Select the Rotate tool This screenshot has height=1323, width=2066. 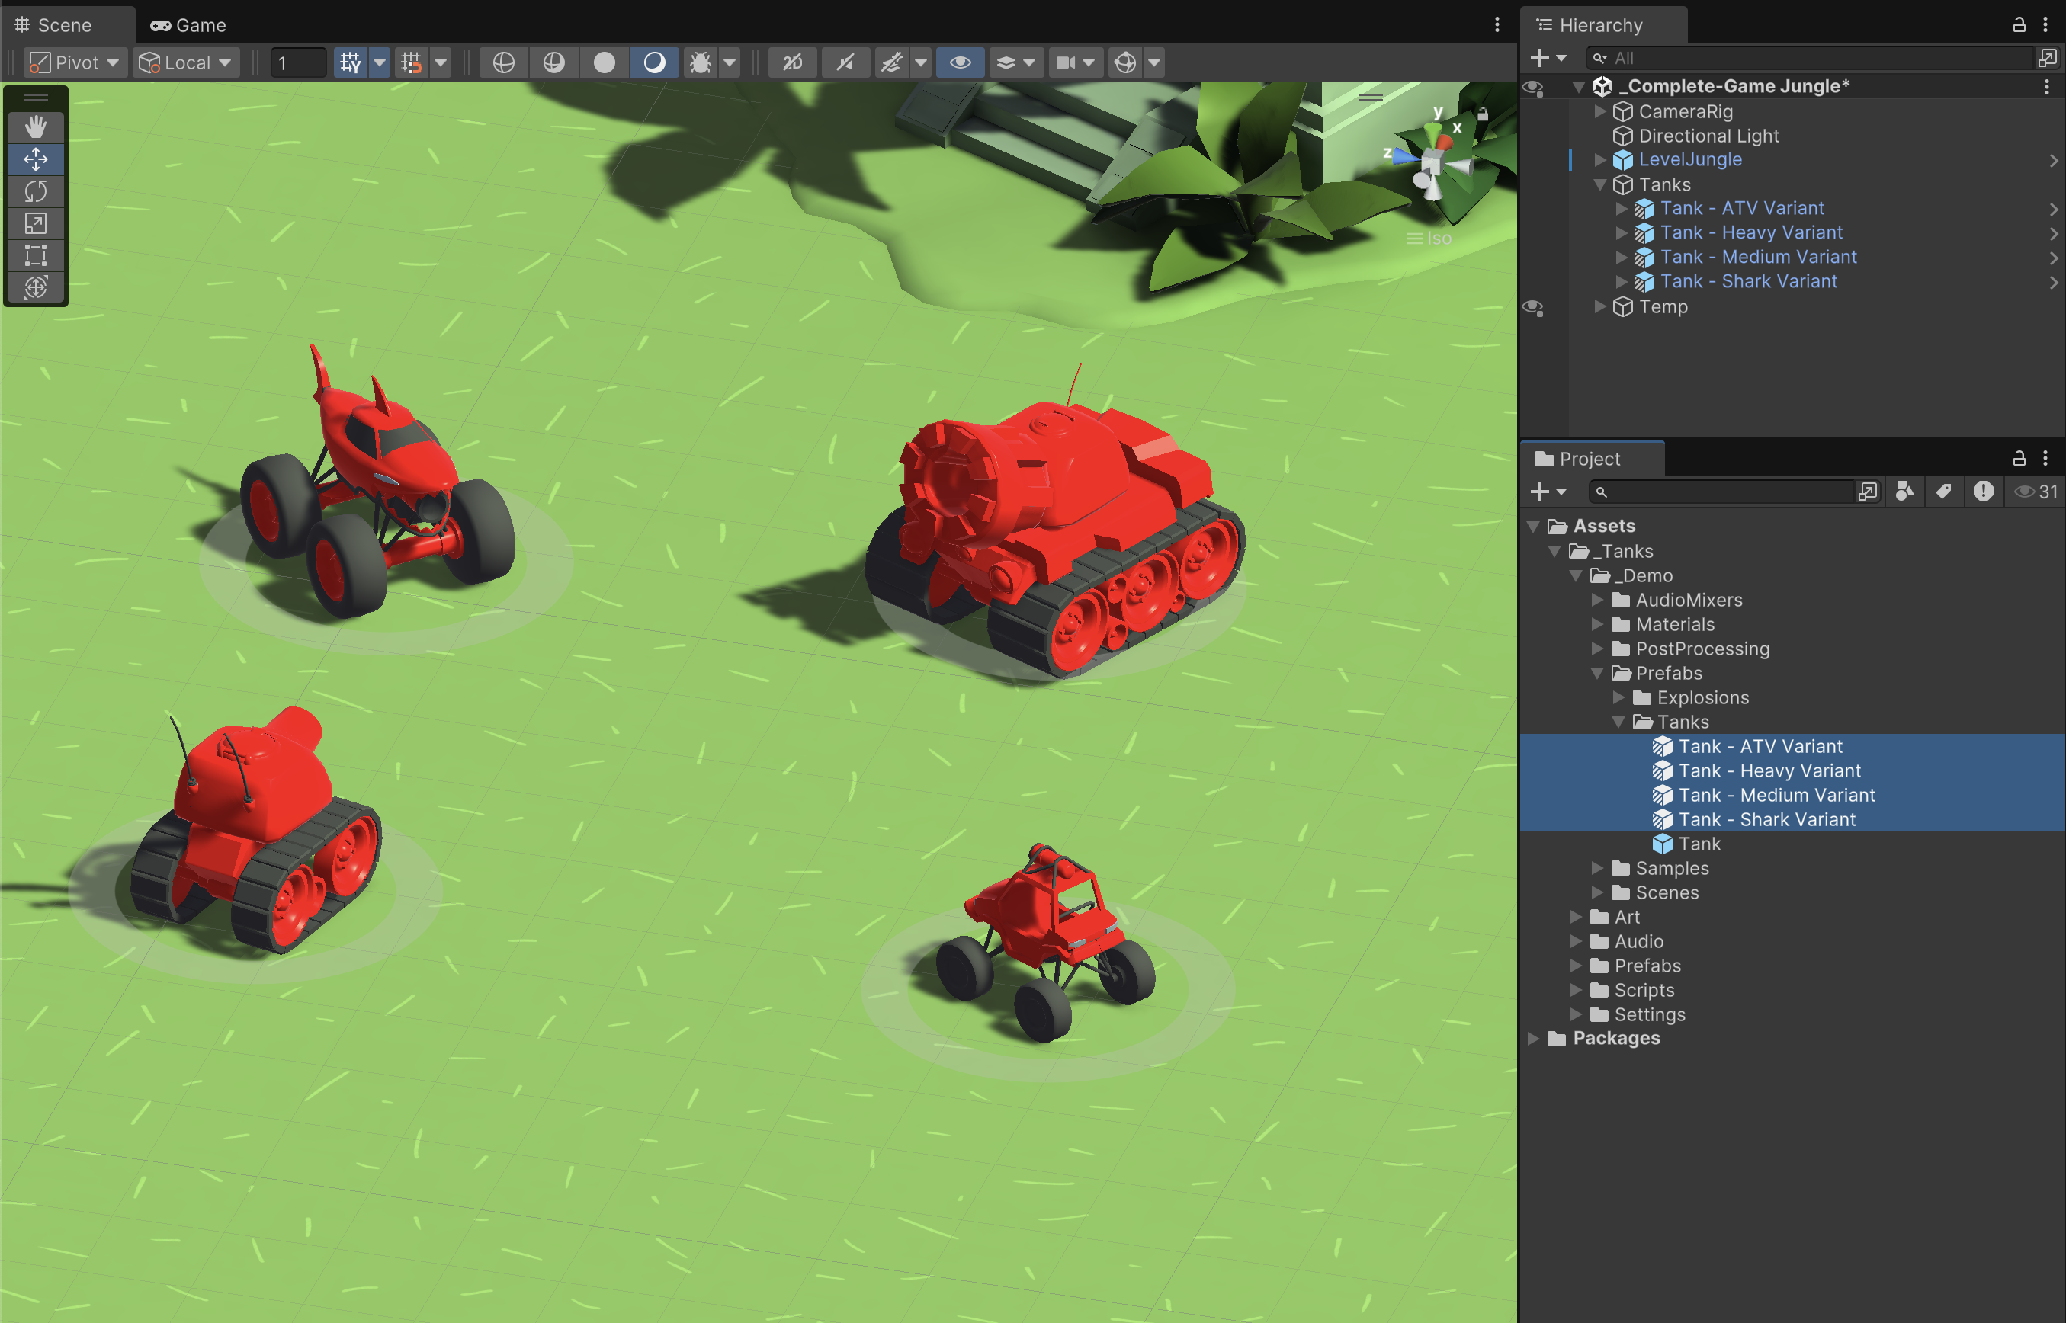[x=36, y=191]
